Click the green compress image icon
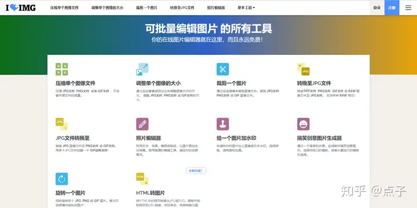This screenshot has height=208, width=417. point(62,69)
